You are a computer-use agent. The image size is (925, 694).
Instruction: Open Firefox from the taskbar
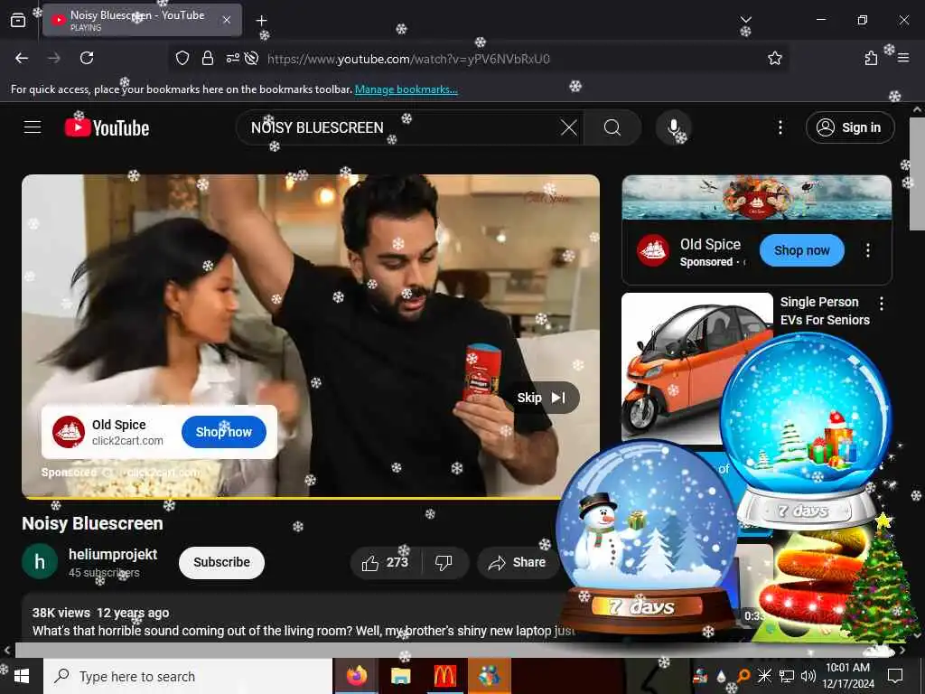(x=356, y=676)
